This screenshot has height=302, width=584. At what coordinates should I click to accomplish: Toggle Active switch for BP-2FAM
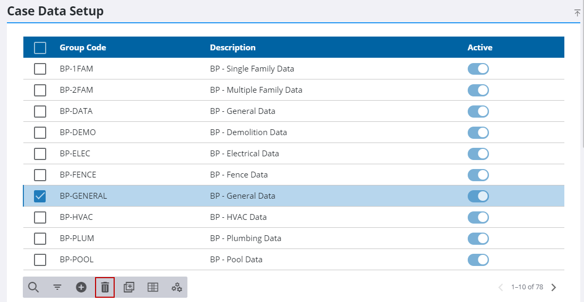click(478, 90)
